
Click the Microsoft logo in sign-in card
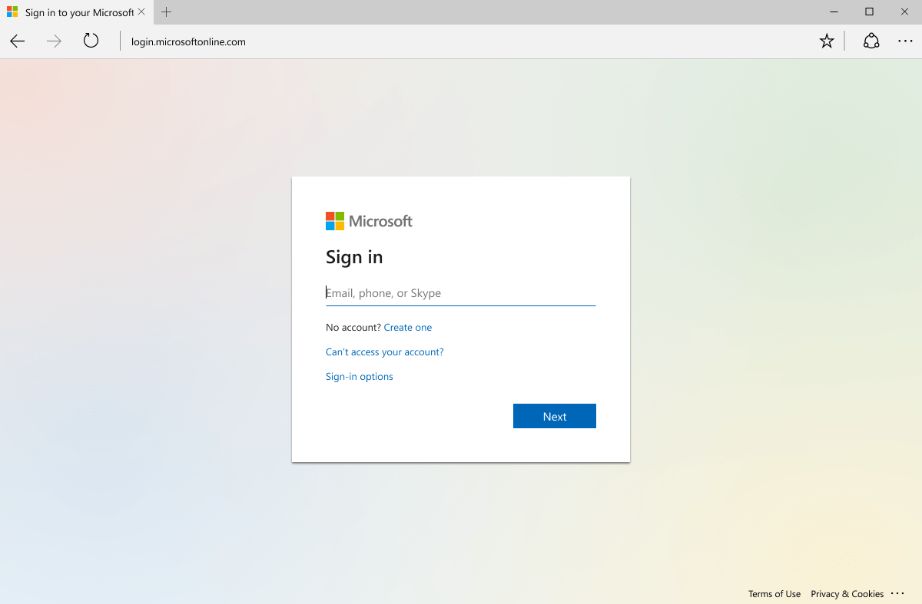pyautogui.click(x=369, y=221)
